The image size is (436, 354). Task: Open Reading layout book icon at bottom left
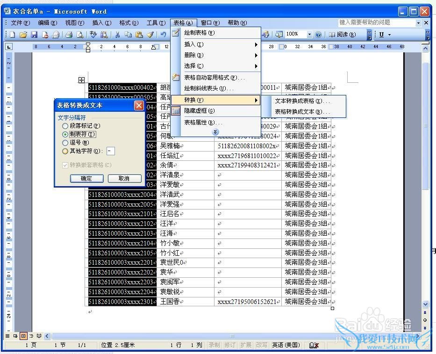tap(39, 336)
